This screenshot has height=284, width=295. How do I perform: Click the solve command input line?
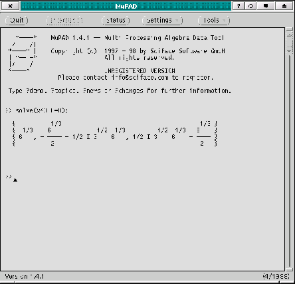coord(37,110)
